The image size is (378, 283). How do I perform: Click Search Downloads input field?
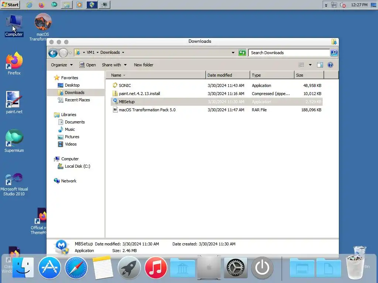pyautogui.click(x=289, y=52)
